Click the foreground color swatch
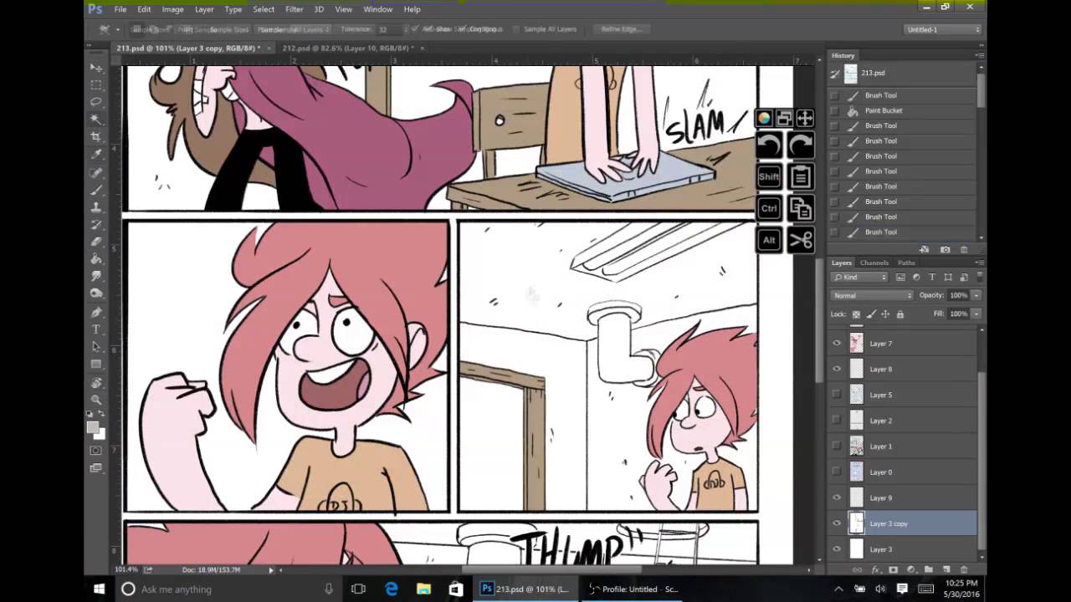 (x=93, y=427)
